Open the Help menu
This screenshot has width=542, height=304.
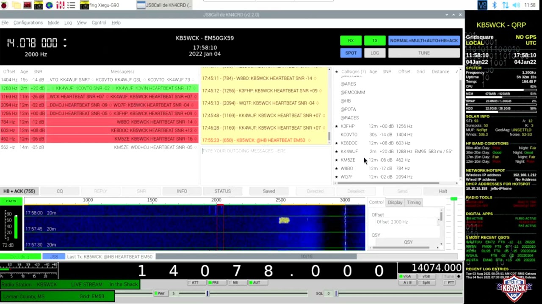116,22
